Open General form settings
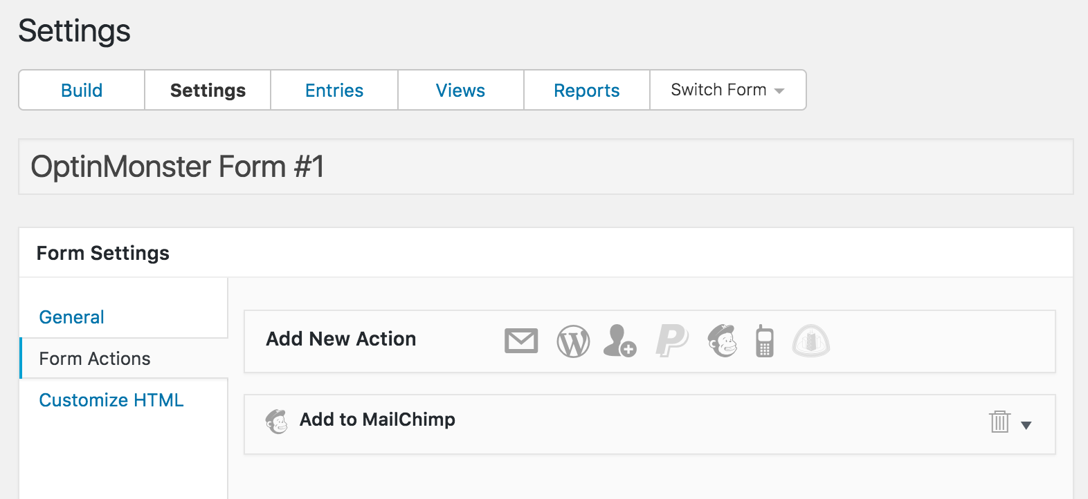The height and width of the screenshot is (499, 1088). (x=72, y=317)
